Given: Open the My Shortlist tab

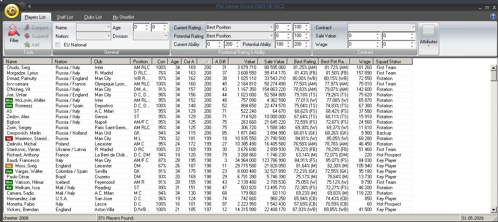Looking at the screenshot, I should 123,17.
